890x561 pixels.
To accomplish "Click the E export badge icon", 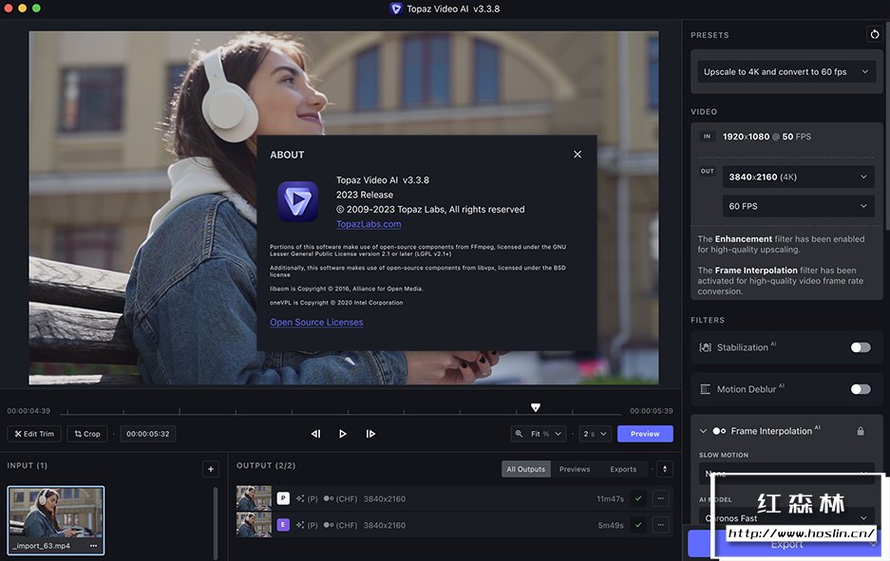I will [x=283, y=525].
